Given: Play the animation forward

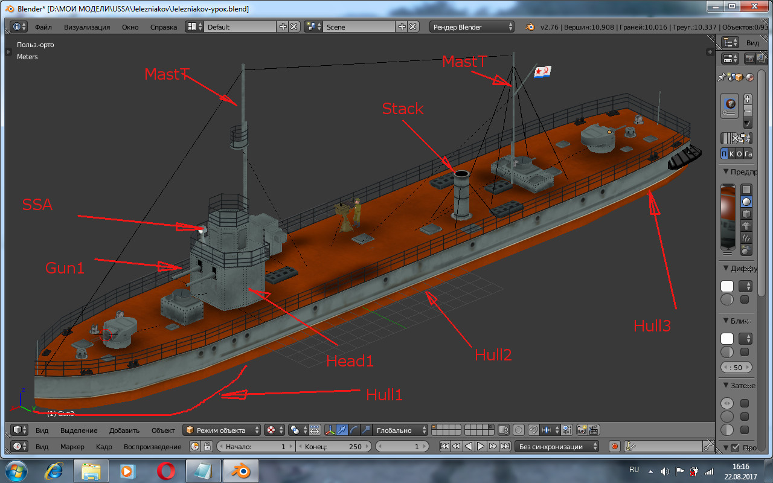Looking at the screenshot, I should (481, 447).
